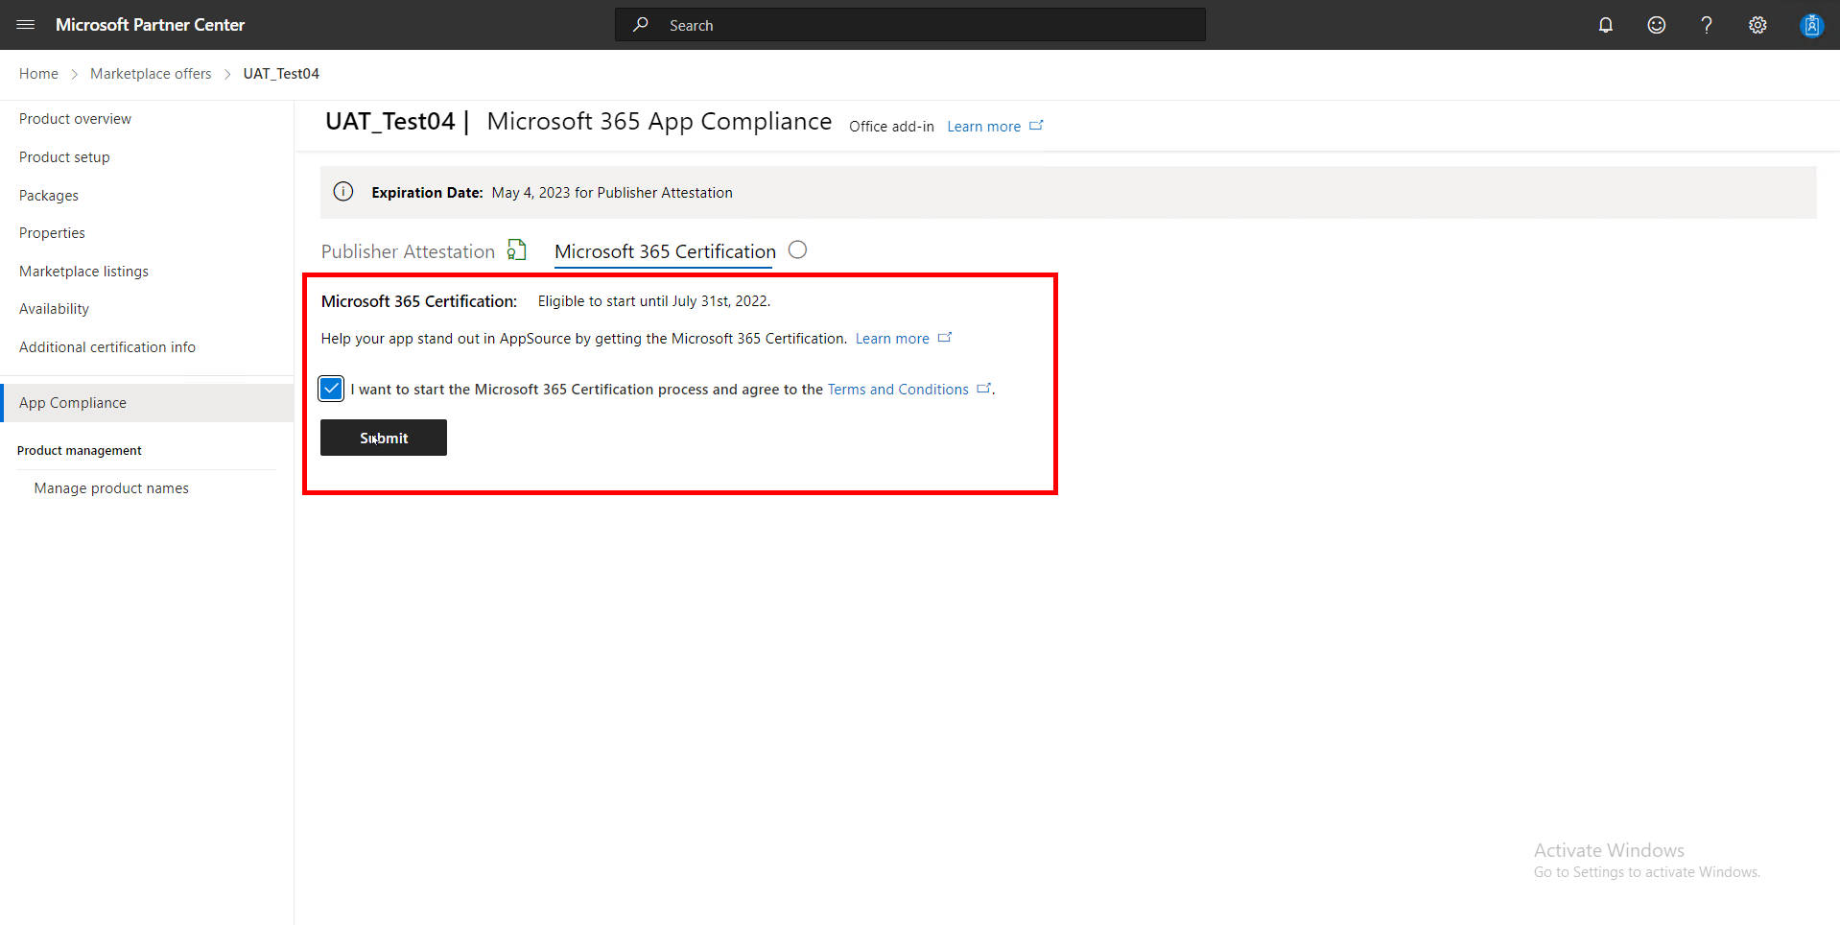This screenshot has height=925, width=1840.
Task: Open the help question mark icon
Action: 1707,25
